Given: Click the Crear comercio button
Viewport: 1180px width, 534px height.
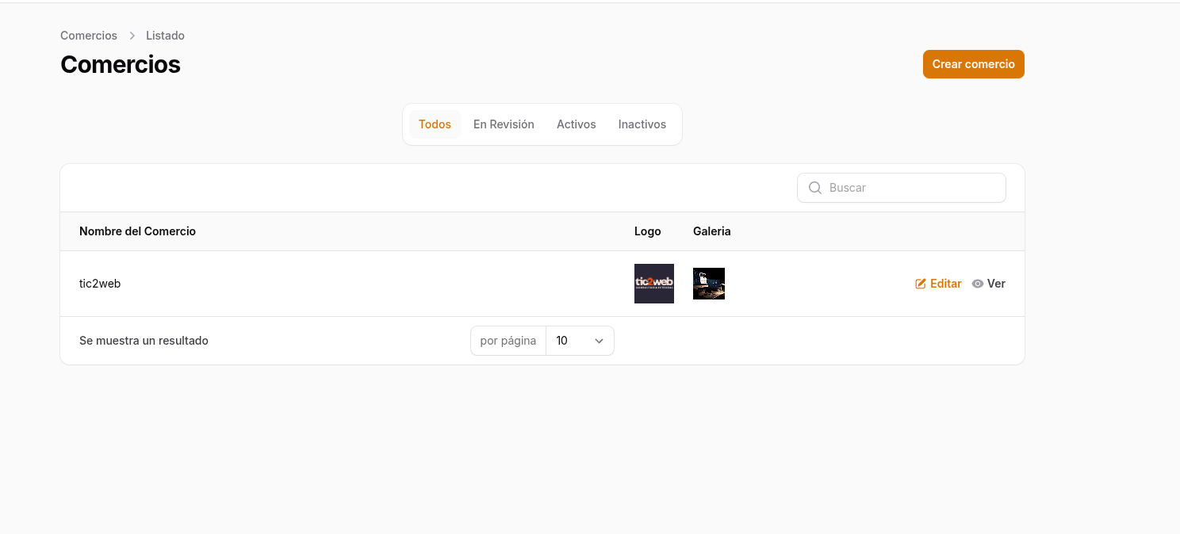Looking at the screenshot, I should (x=973, y=64).
